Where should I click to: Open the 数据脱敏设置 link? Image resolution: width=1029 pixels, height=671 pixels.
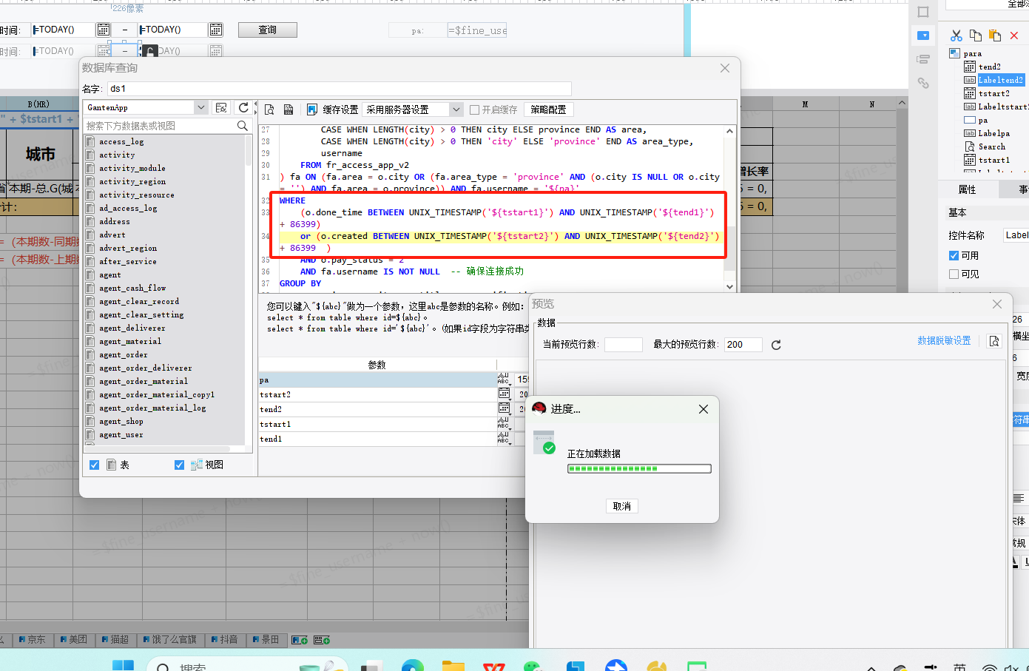click(944, 341)
